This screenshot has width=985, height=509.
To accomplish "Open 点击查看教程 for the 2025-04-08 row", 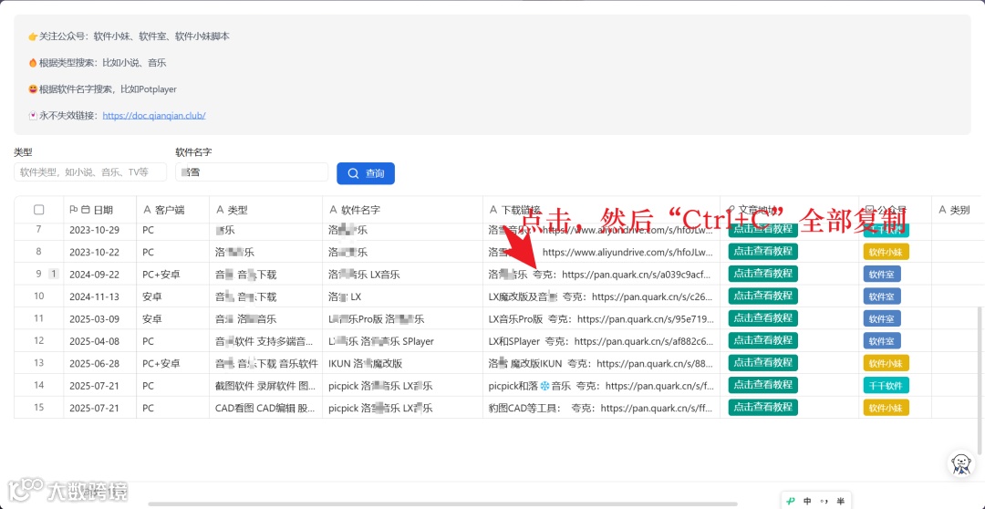I will (x=762, y=340).
